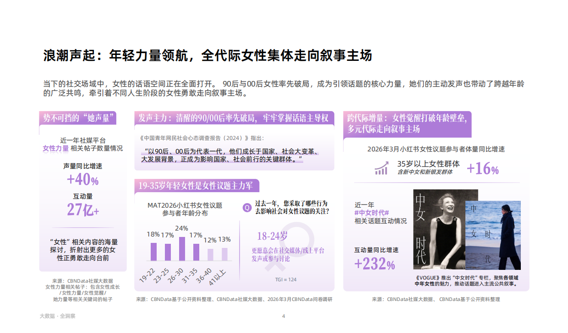This screenshot has height=333, width=568.
Task: Click the 12% bar for ages 36-40
Action: pyautogui.click(x=210, y=255)
